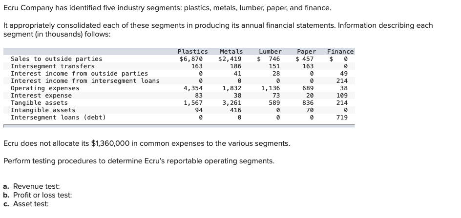Click the 94 Plastics intangible assets value

199,110
